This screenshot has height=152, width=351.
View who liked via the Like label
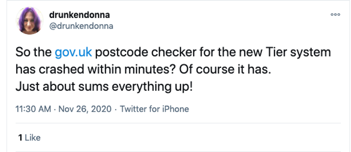pyautogui.click(x=33, y=138)
